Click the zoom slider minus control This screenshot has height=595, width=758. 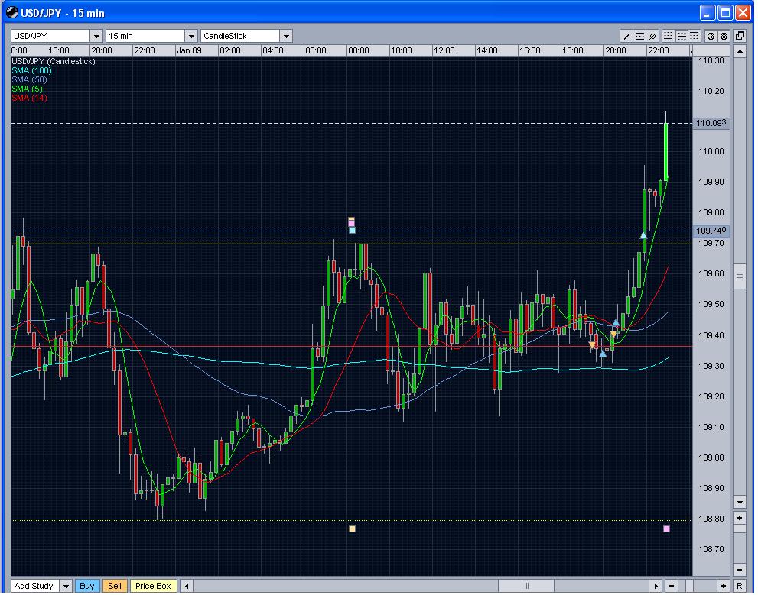(671, 586)
